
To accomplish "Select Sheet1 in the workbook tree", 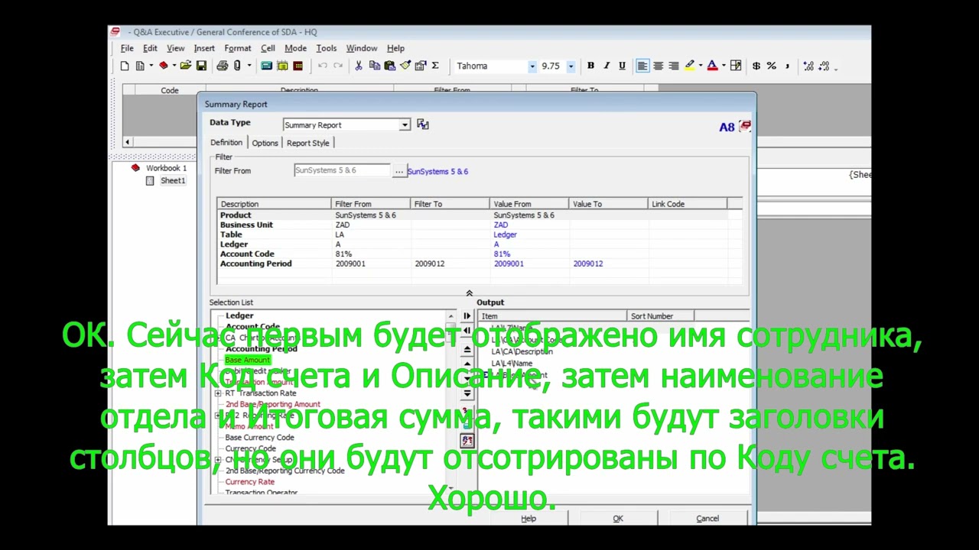I will (172, 181).
